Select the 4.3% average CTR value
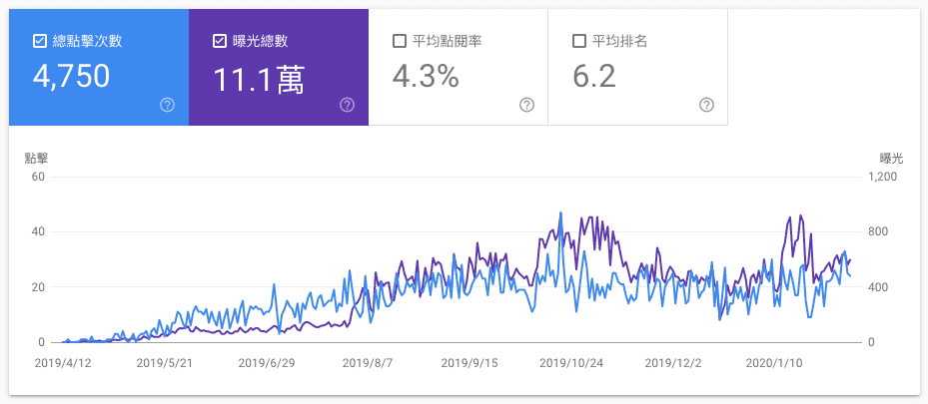This screenshot has width=928, height=404. coord(427,77)
